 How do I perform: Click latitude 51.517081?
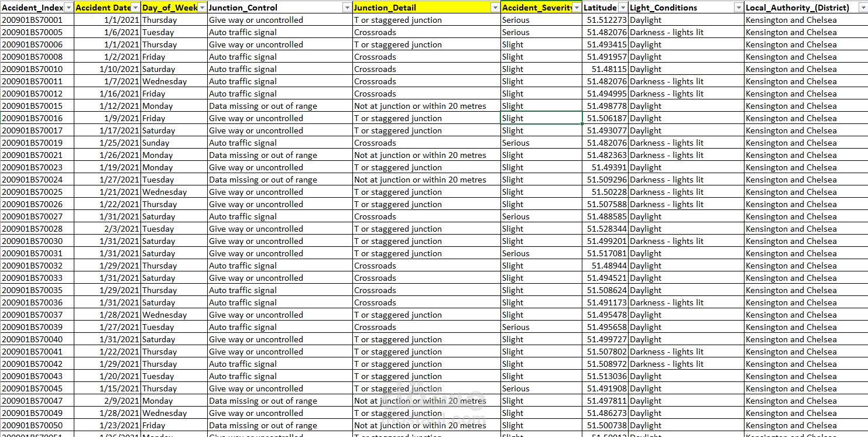click(x=605, y=253)
